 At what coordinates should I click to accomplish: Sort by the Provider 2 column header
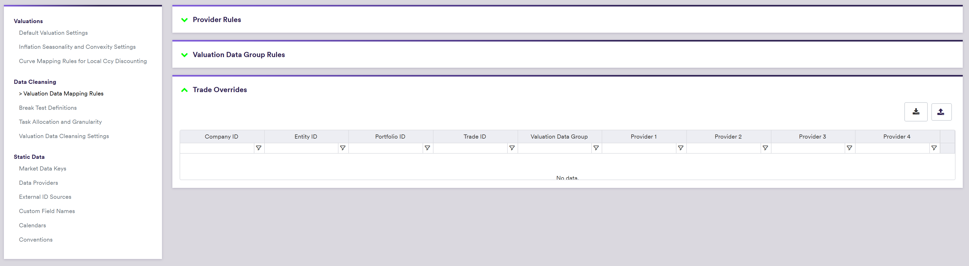pos(728,137)
